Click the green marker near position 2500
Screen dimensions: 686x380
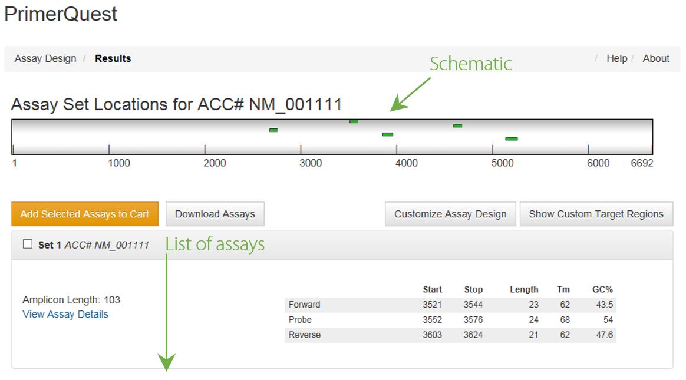tap(273, 130)
